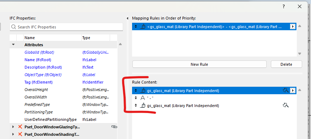The height and width of the screenshot is (139, 311).
Task: Click reorder handle of last Rule Content row
Action: [136, 106]
